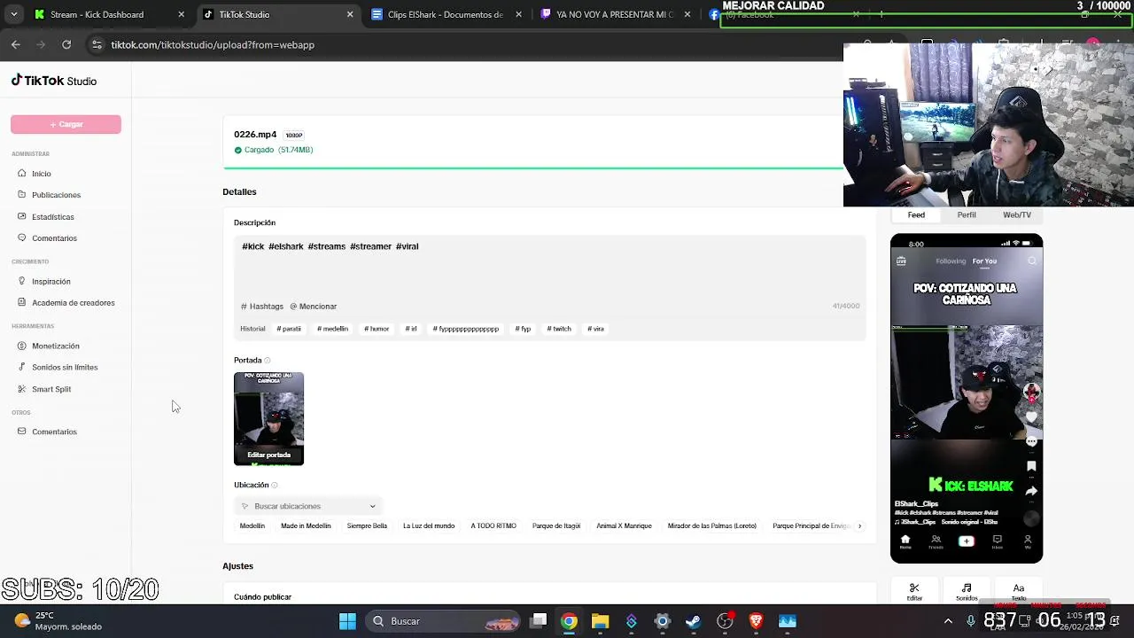1134x638 pixels.
Task: Switch to Stream - Kick Dashboard tab
Action: point(97,14)
